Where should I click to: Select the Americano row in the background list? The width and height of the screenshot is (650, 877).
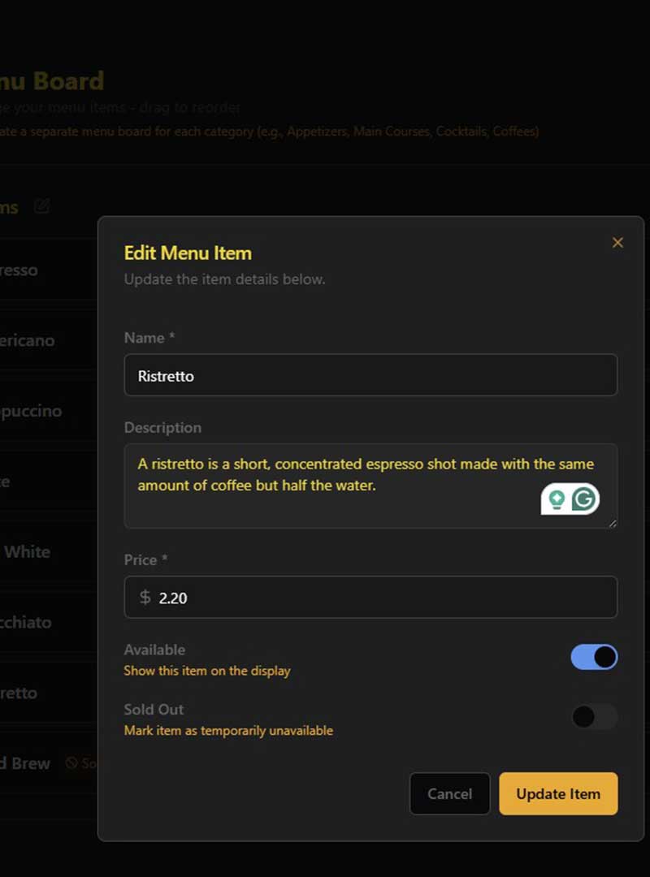pos(32,340)
